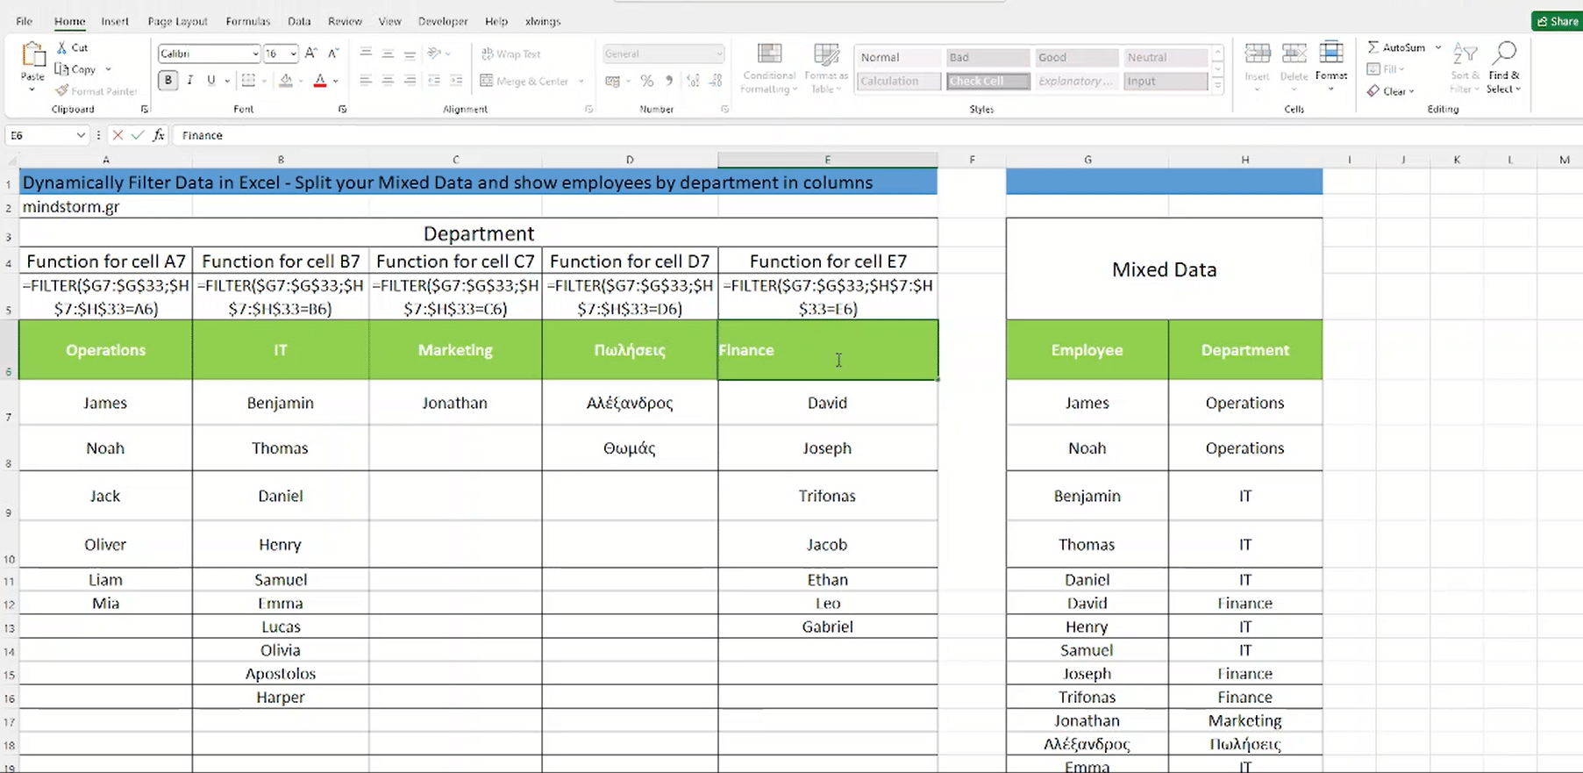This screenshot has width=1583, height=773.
Task: Click the Increase Font Size icon
Action: pos(310,54)
